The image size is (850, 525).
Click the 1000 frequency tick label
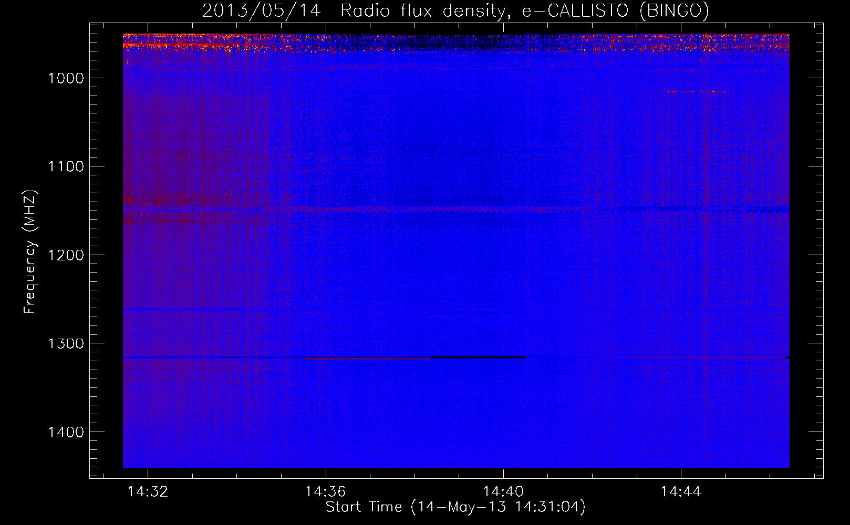(x=66, y=78)
